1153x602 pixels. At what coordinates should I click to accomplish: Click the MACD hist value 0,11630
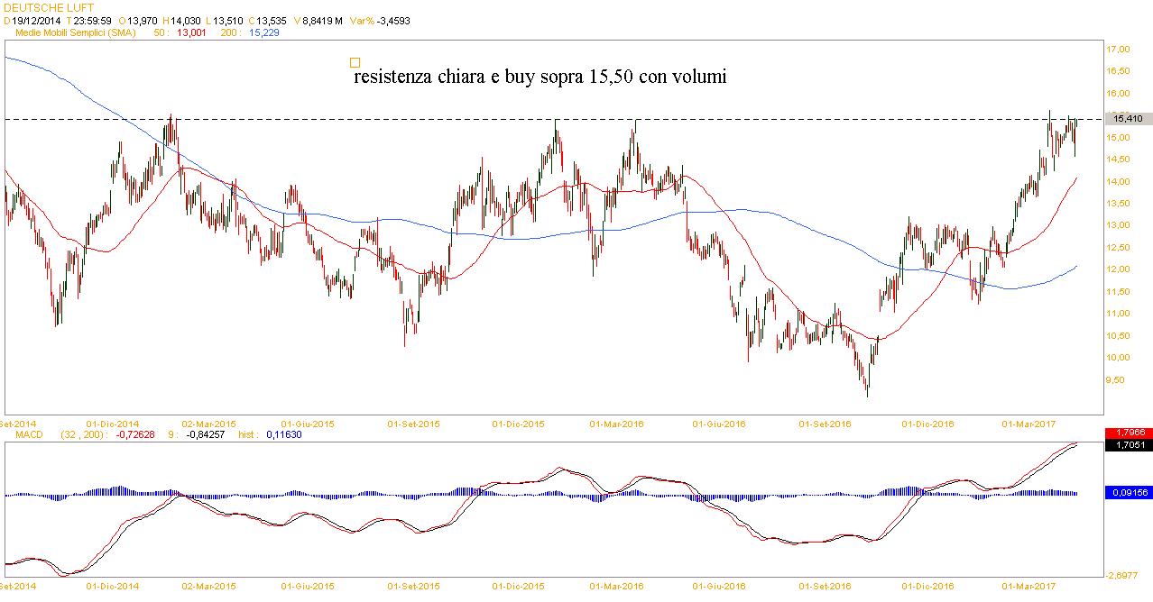coord(281,434)
